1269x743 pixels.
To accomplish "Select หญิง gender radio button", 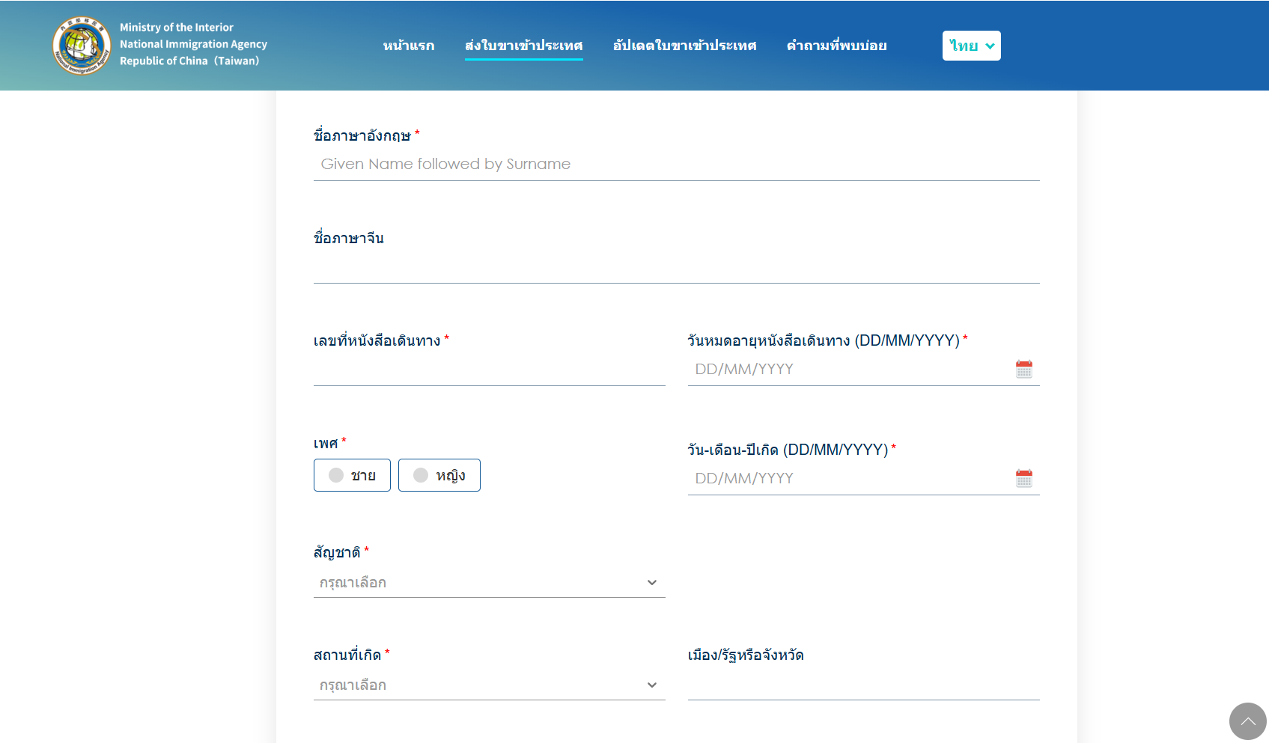I will (421, 475).
